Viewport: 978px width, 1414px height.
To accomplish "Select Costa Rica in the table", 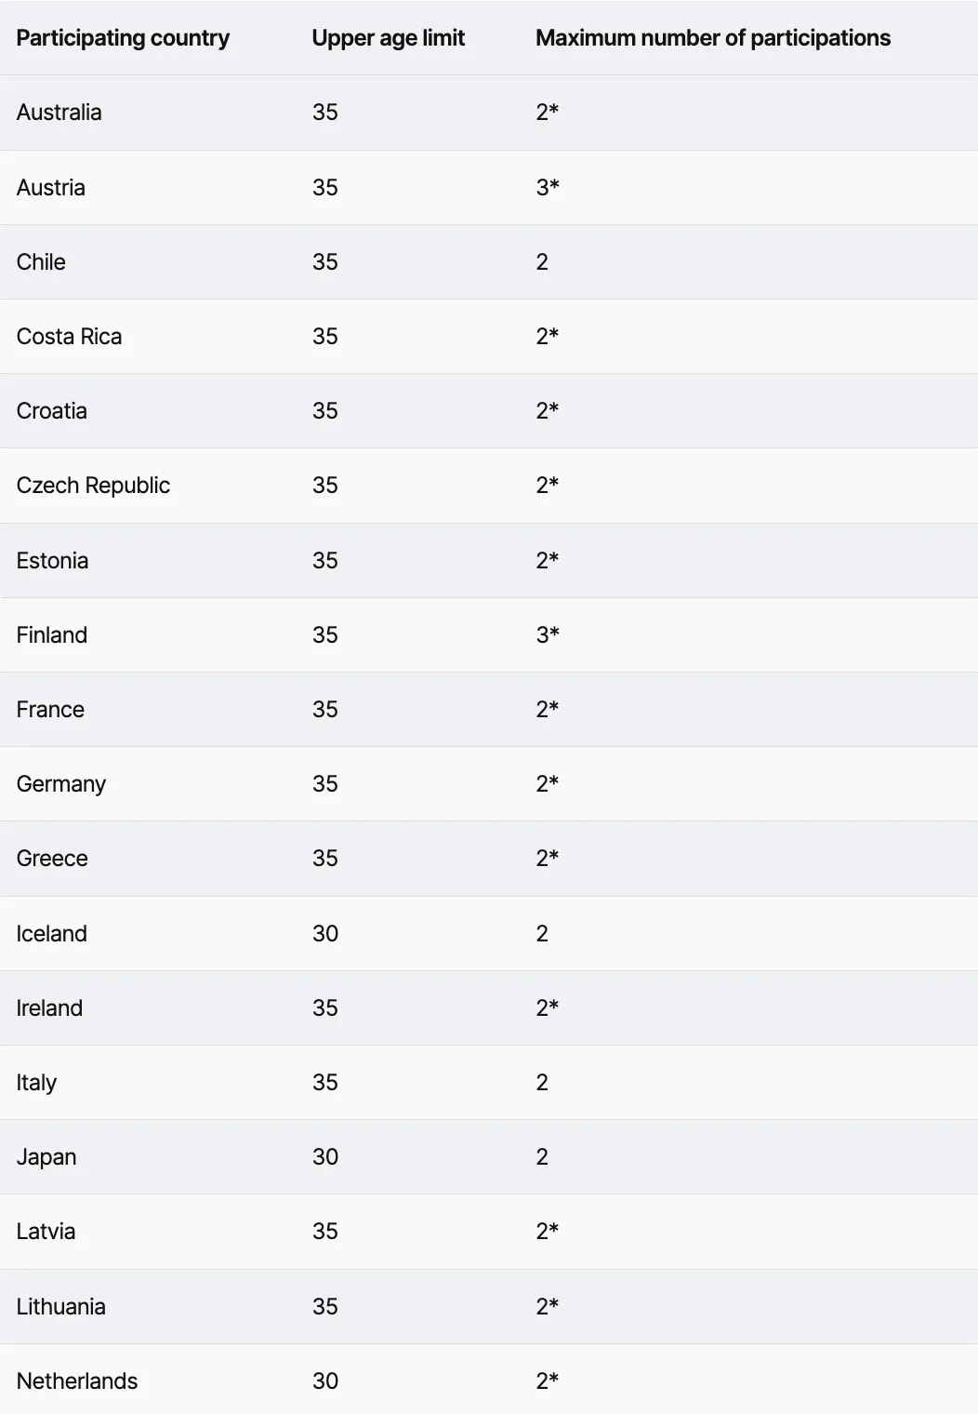I will (70, 337).
